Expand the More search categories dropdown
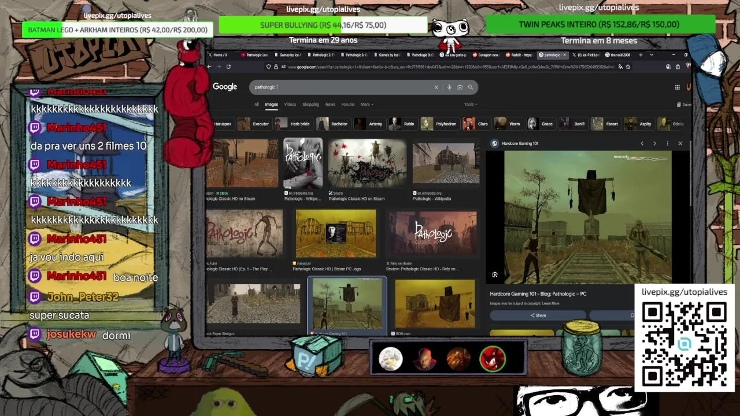 pyautogui.click(x=367, y=105)
